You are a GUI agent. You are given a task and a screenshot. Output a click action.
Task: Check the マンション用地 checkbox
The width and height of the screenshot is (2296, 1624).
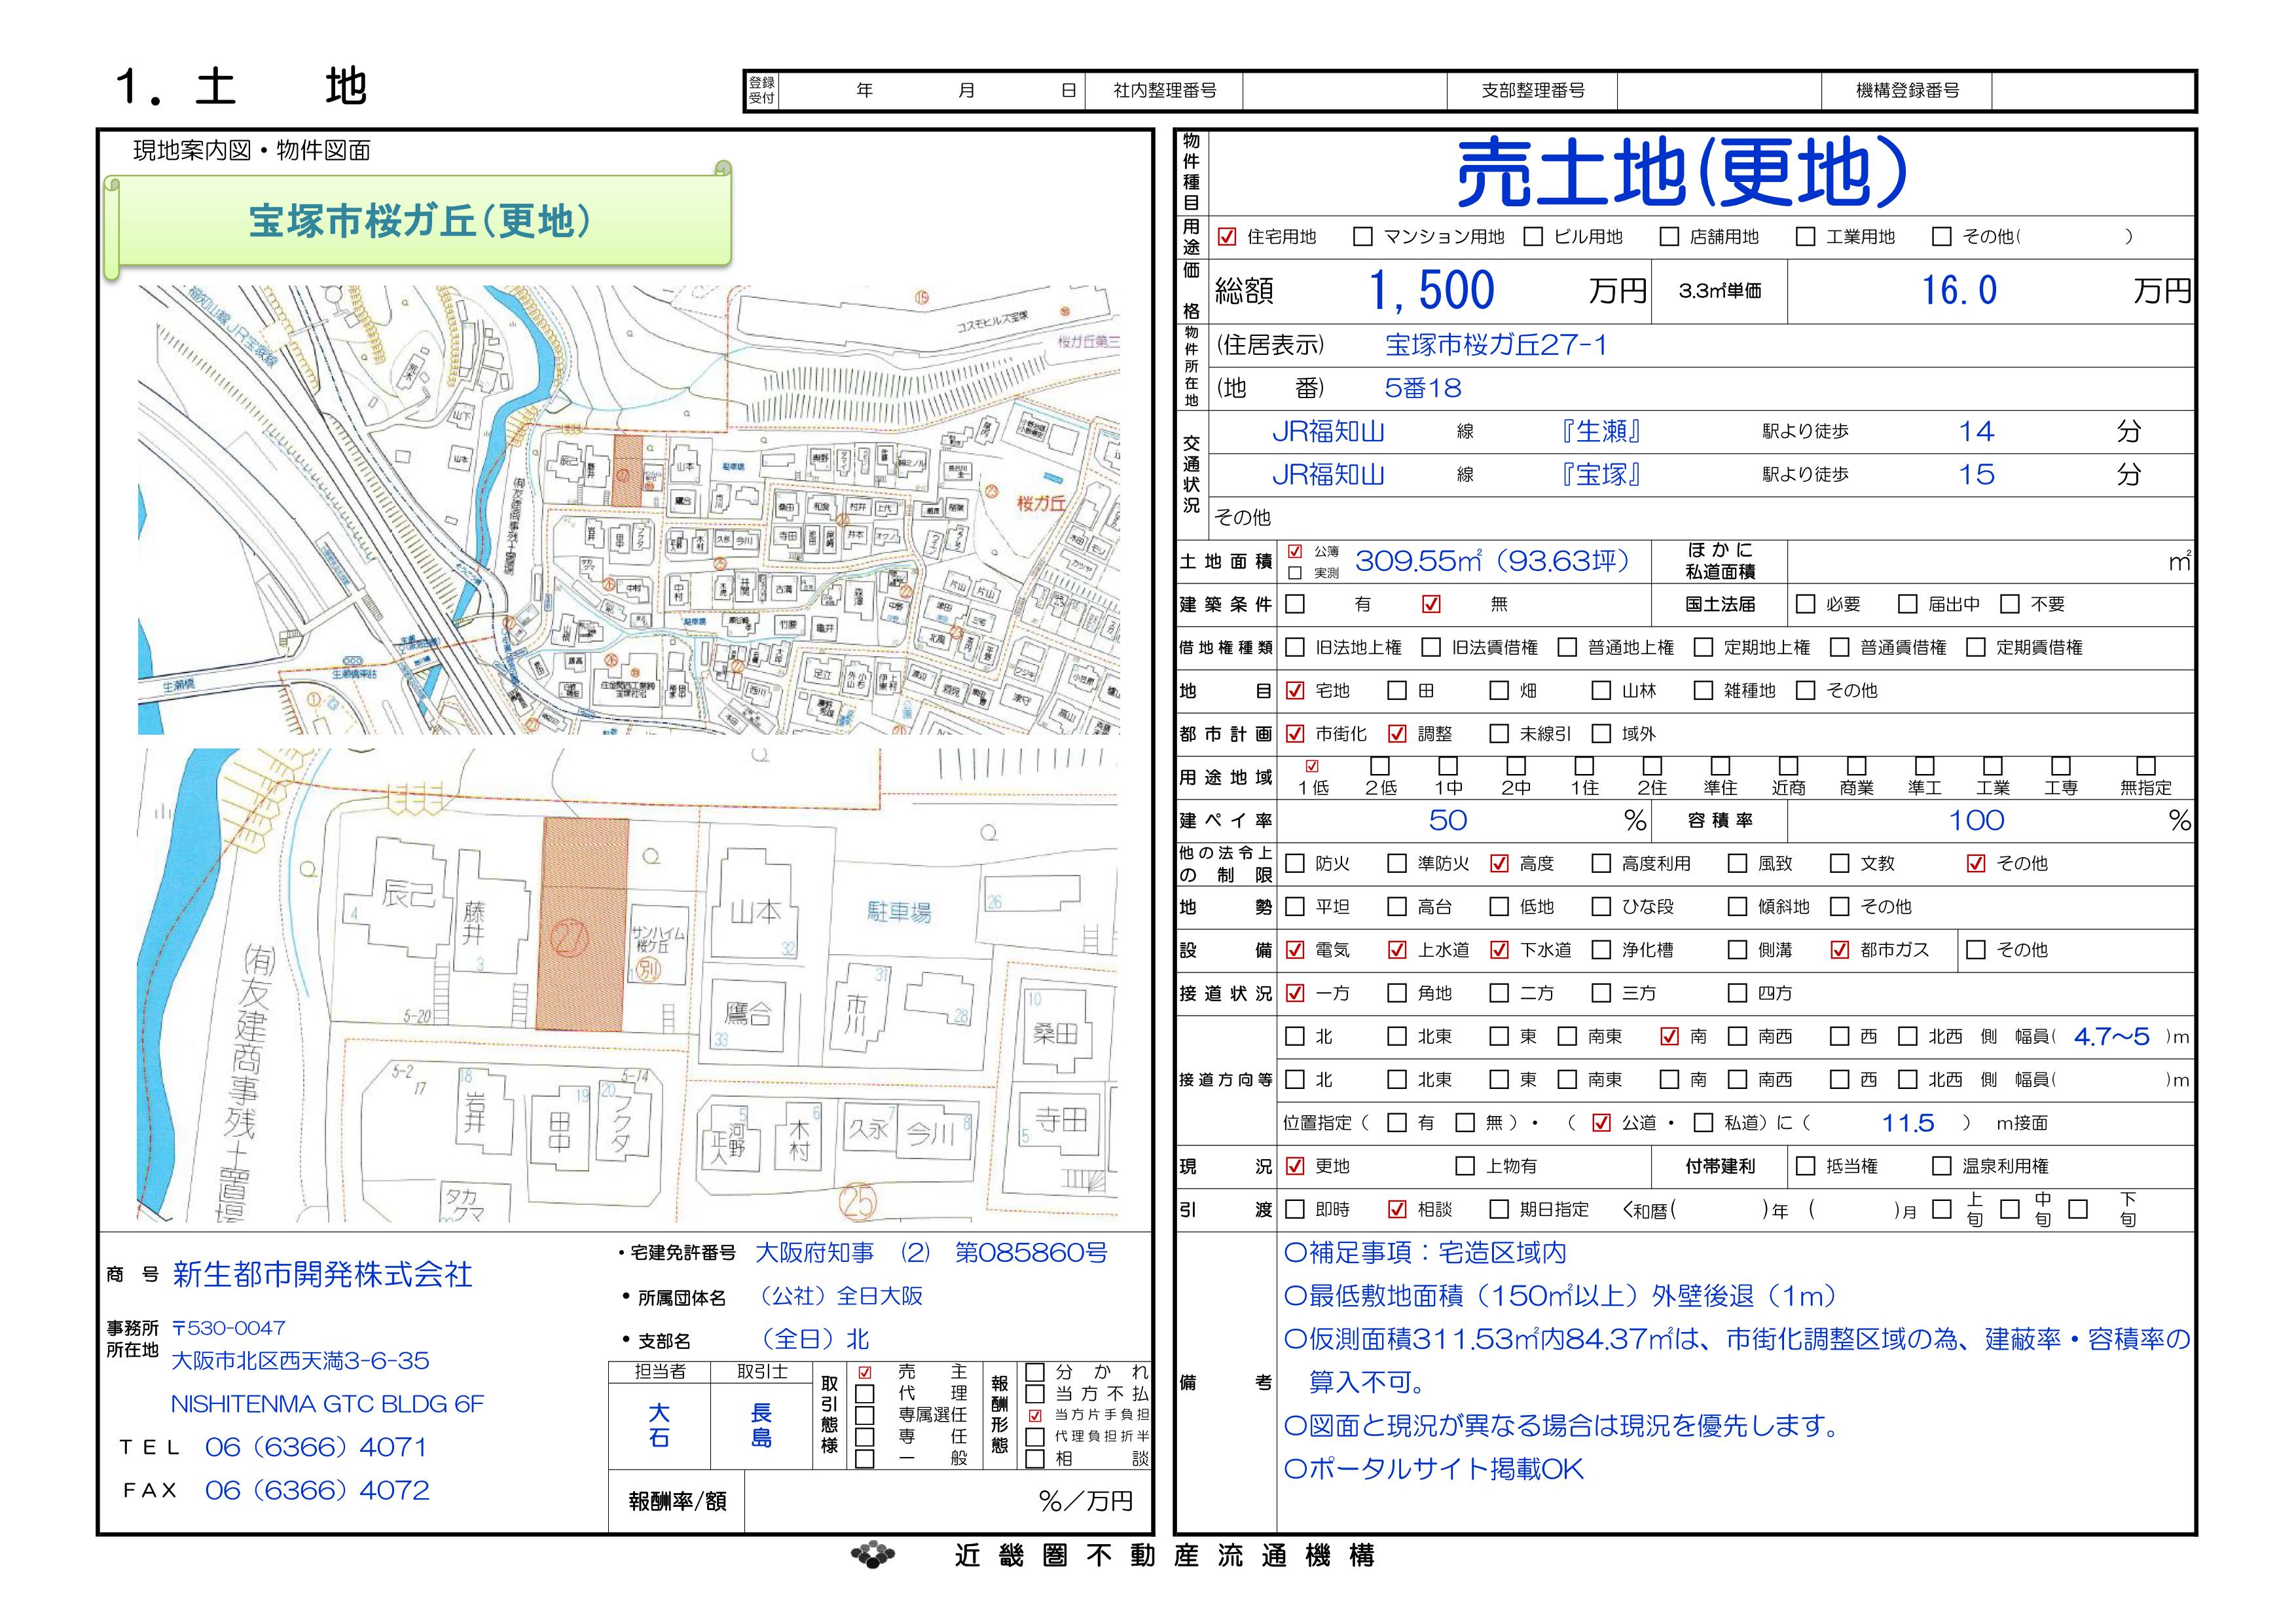tap(1362, 237)
